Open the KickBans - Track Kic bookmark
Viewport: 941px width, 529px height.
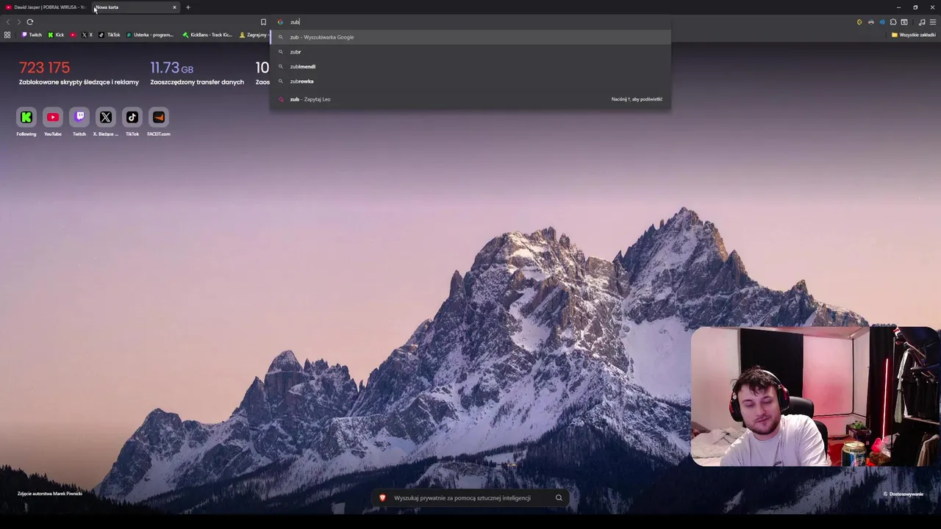[207, 35]
